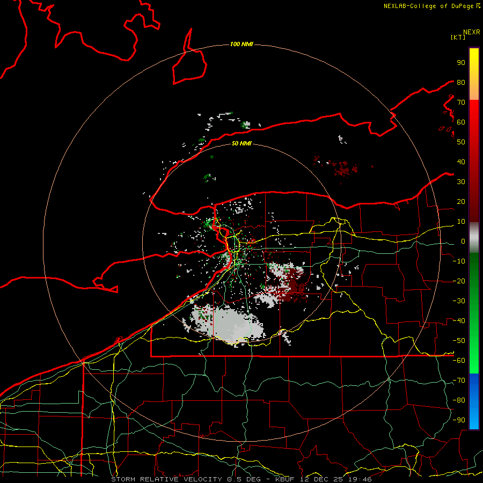
Task: Click the 30 value on velocity scale
Action: click(x=461, y=182)
